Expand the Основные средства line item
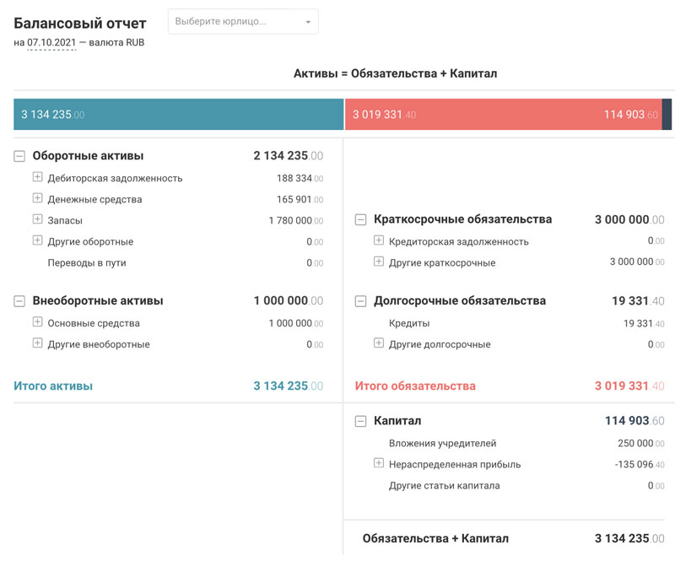 (x=37, y=323)
